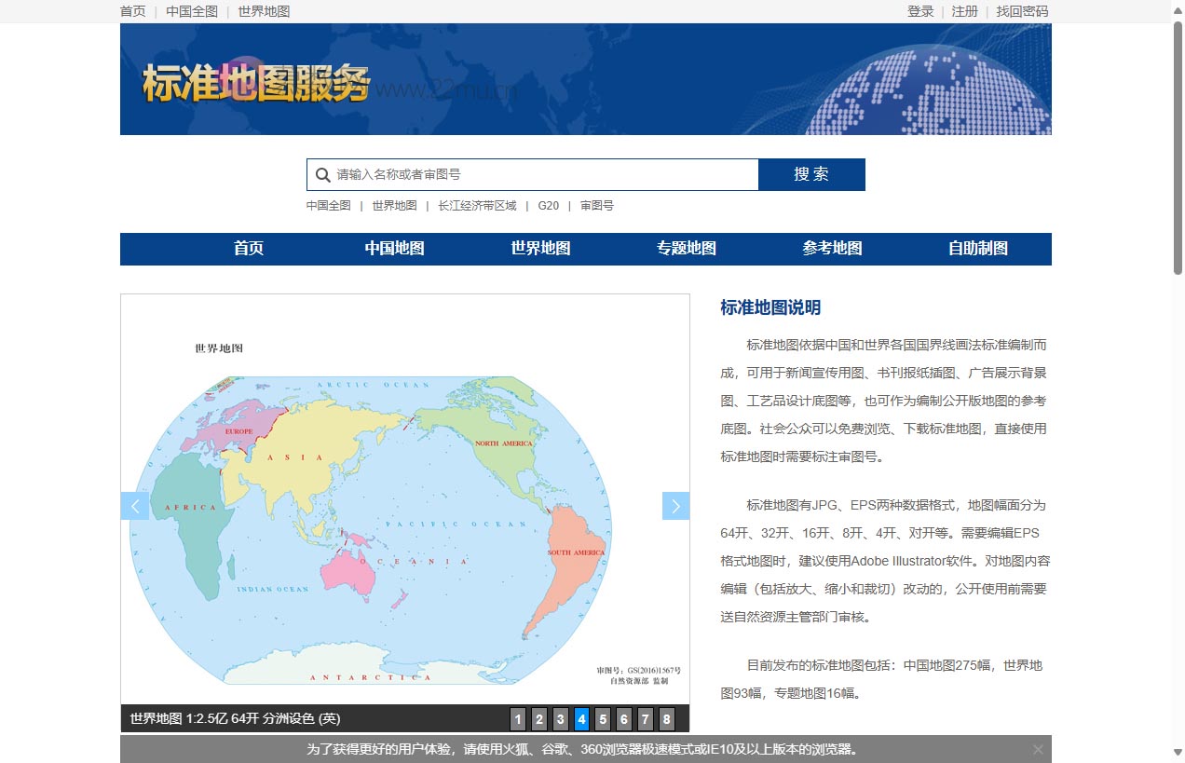Viewport: 1185px width, 763px height.
Task: Select slide 7 in the carousel indicators
Action: [645, 719]
